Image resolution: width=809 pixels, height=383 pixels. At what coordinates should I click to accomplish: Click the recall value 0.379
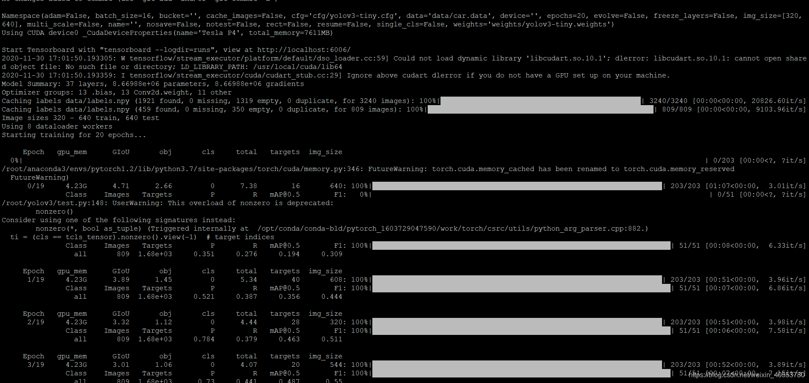pyautogui.click(x=247, y=339)
